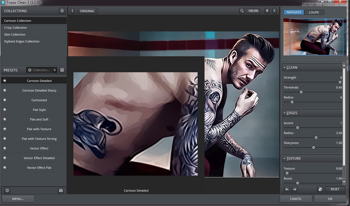Select the Skin Collection
The height and width of the screenshot is (206, 350).
tap(15, 34)
